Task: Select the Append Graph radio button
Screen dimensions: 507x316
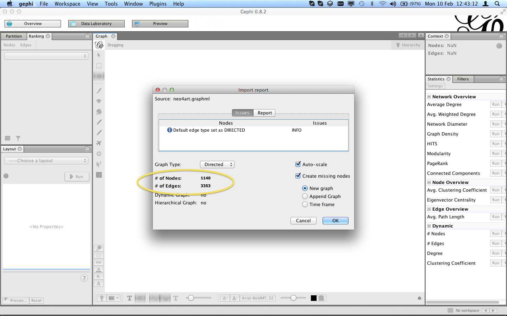Action: 305,196
